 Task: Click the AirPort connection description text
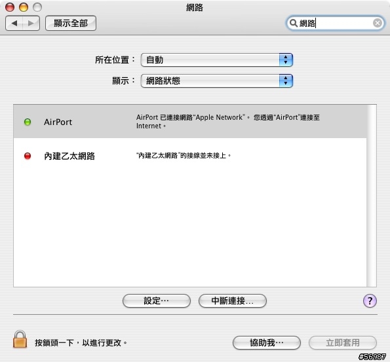tap(228, 122)
